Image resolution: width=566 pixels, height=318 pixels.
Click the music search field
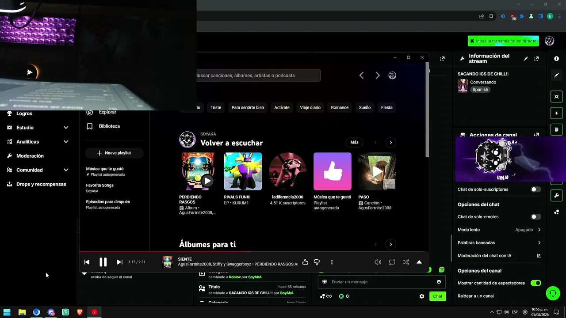(x=258, y=76)
